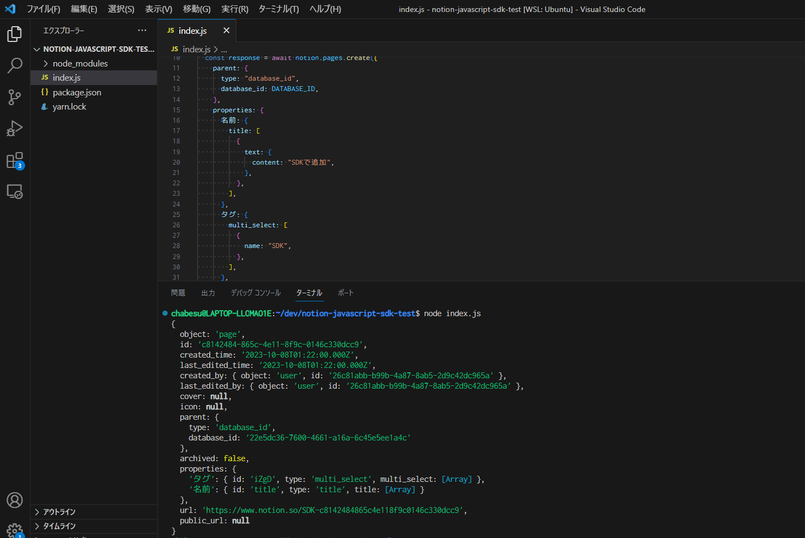Open ターミナル(T) menu
Image resolution: width=805 pixels, height=538 pixels.
pyautogui.click(x=279, y=9)
